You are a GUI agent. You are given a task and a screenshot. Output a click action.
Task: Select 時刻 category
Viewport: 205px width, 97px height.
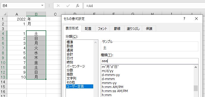80,62
